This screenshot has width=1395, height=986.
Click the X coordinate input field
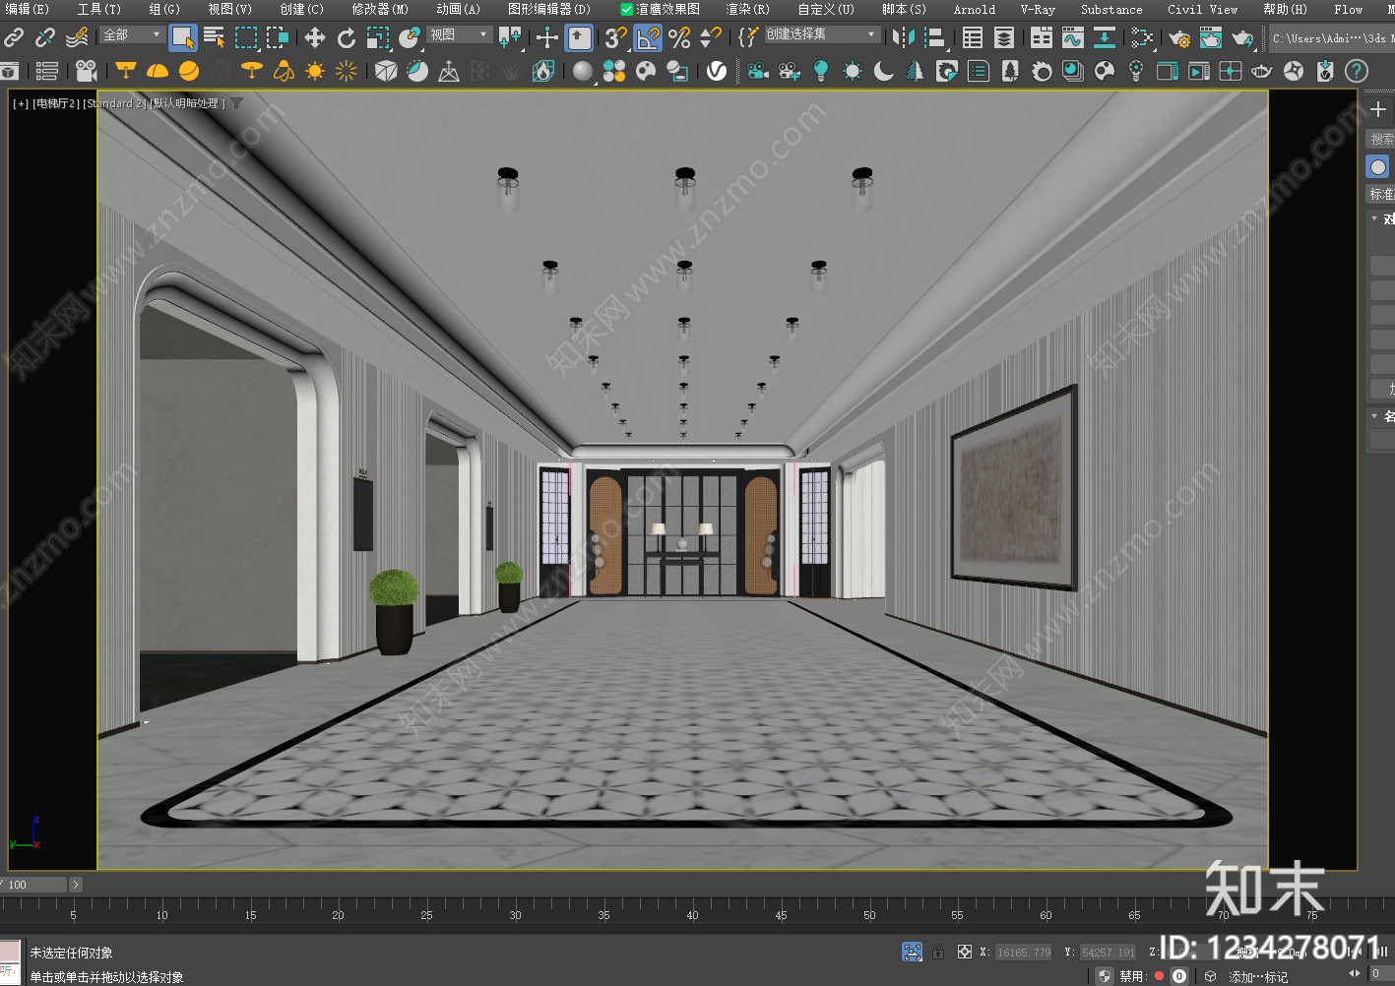[x=1023, y=952]
